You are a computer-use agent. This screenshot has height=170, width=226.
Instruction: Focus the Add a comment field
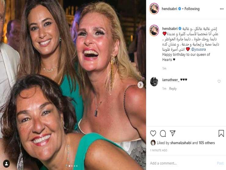(180, 163)
